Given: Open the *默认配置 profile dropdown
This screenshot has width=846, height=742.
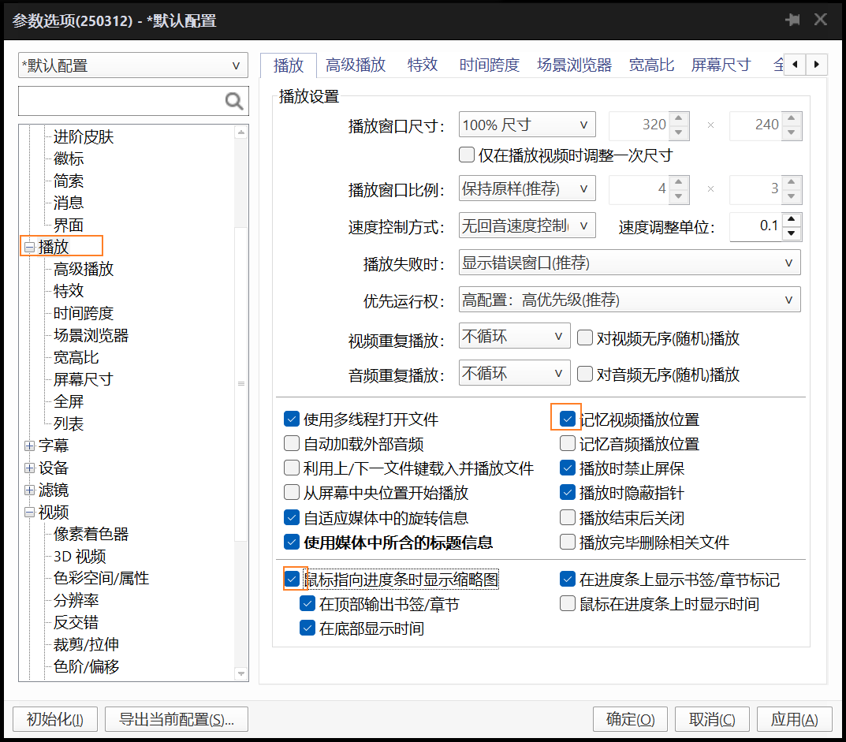Looking at the screenshot, I should click(x=132, y=65).
